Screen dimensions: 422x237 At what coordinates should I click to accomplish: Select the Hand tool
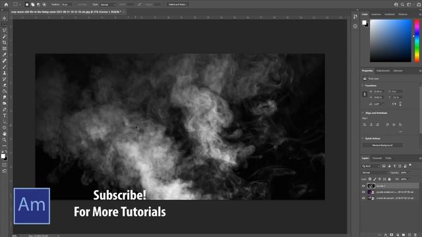click(x=5, y=134)
